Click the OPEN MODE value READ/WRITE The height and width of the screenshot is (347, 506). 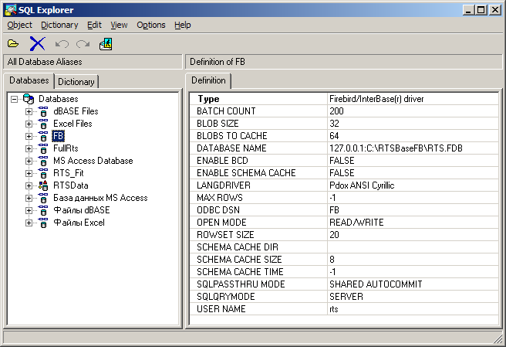[x=356, y=223]
